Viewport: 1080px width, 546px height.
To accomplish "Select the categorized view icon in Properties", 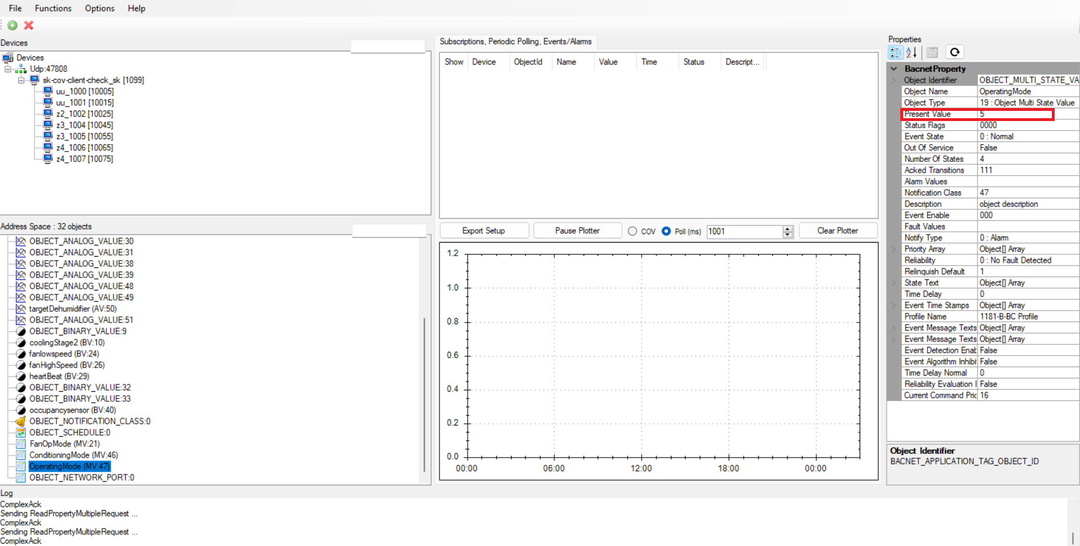I will point(895,52).
